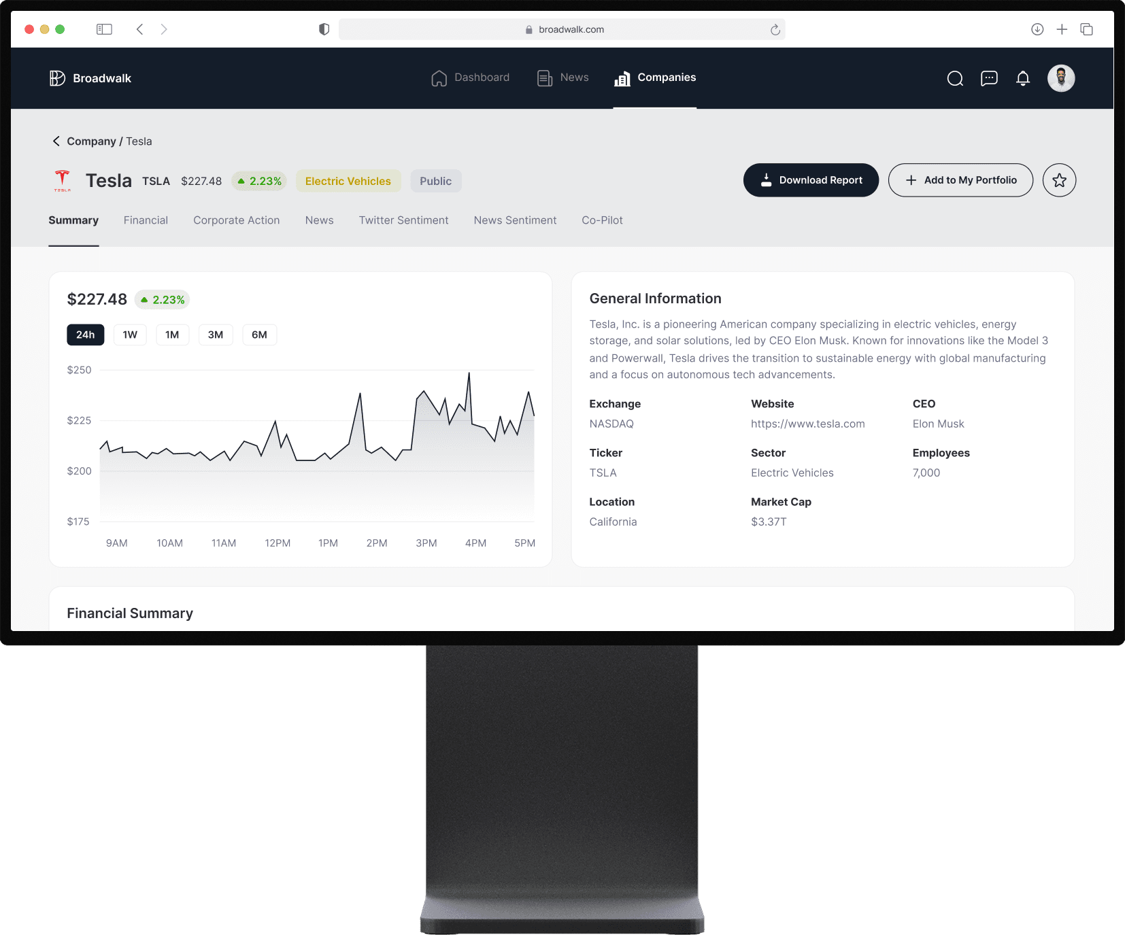Click the https://www.tesla.com website value

808,424
